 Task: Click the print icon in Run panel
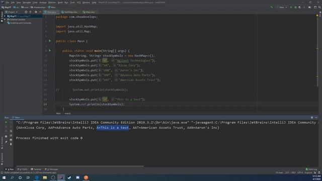click(11, 140)
